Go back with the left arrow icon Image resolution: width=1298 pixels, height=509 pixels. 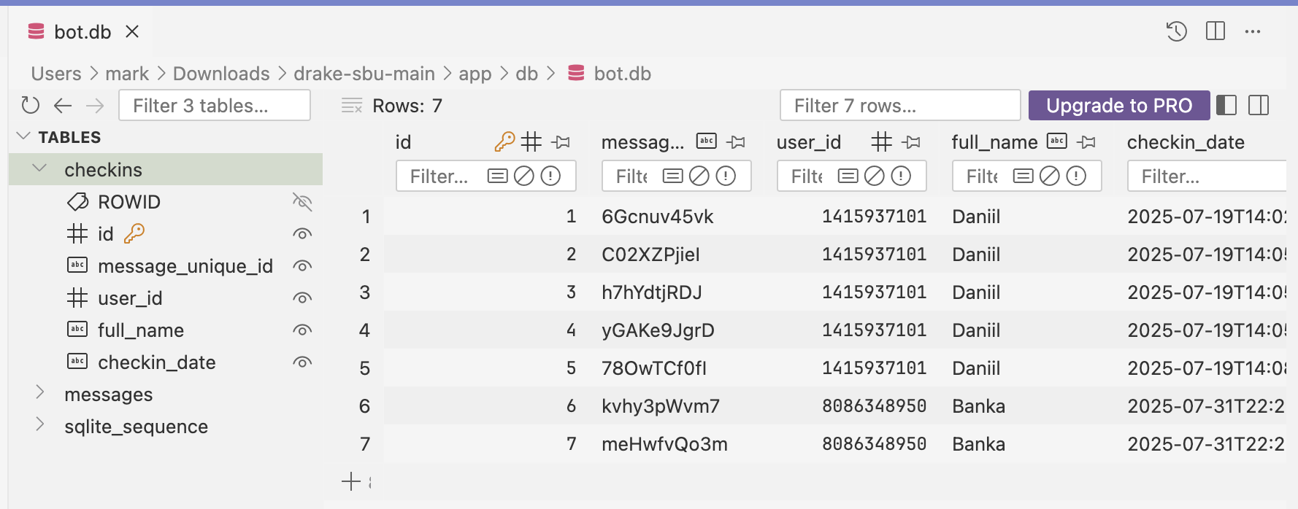[x=63, y=106]
